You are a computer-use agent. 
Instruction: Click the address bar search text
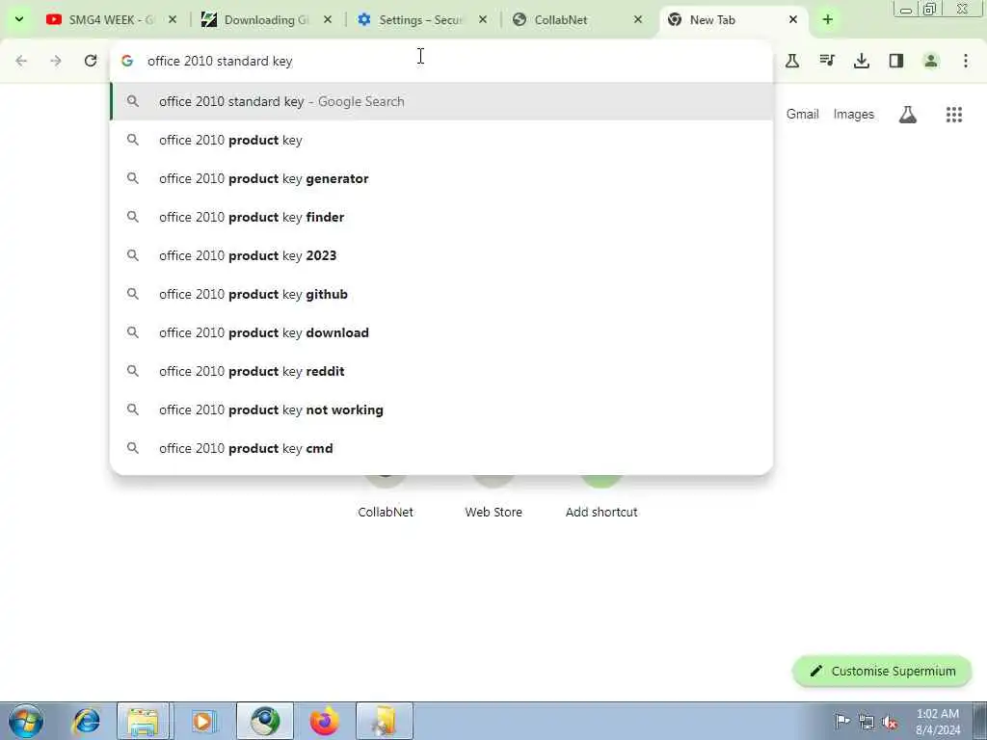pos(220,61)
